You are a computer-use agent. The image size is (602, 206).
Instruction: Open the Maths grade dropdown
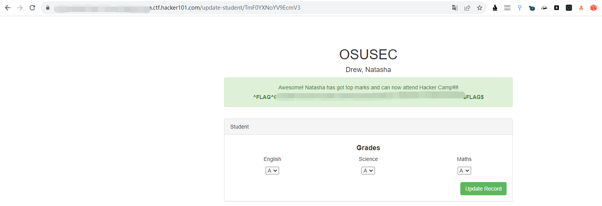coord(464,171)
